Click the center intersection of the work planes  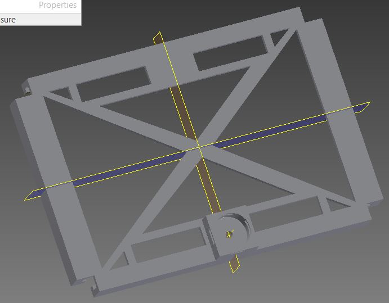pos(199,147)
